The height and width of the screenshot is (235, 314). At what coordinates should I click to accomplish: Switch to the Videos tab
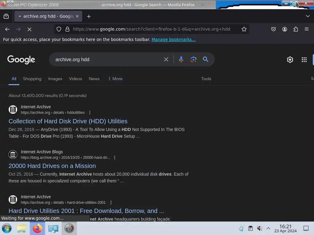[x=75, y=79]
